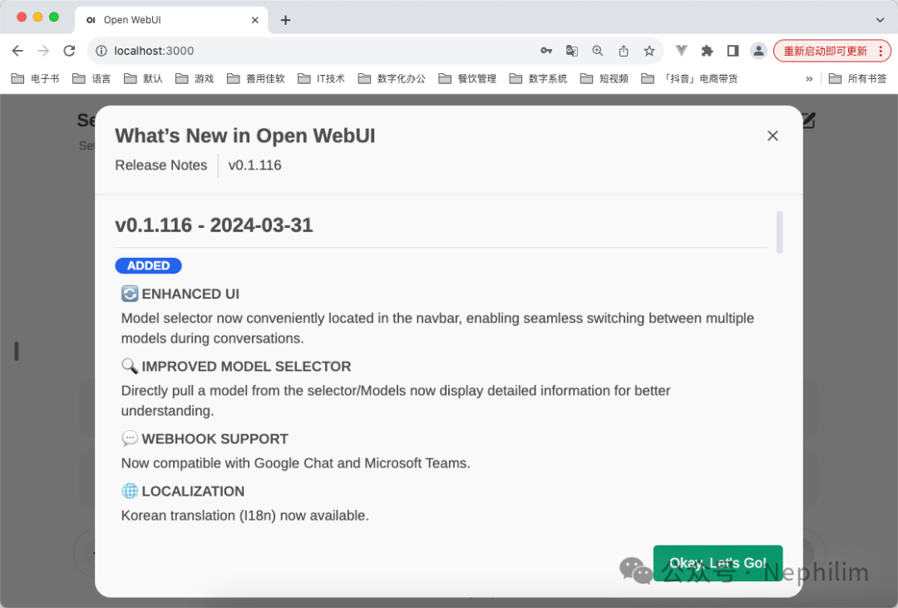Click the LOCALIZATION heading

point(193,491)
